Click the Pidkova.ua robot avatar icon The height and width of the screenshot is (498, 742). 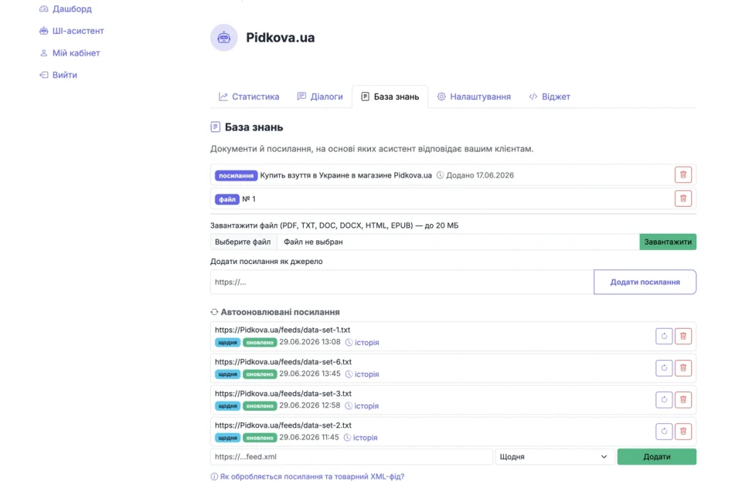224,37
